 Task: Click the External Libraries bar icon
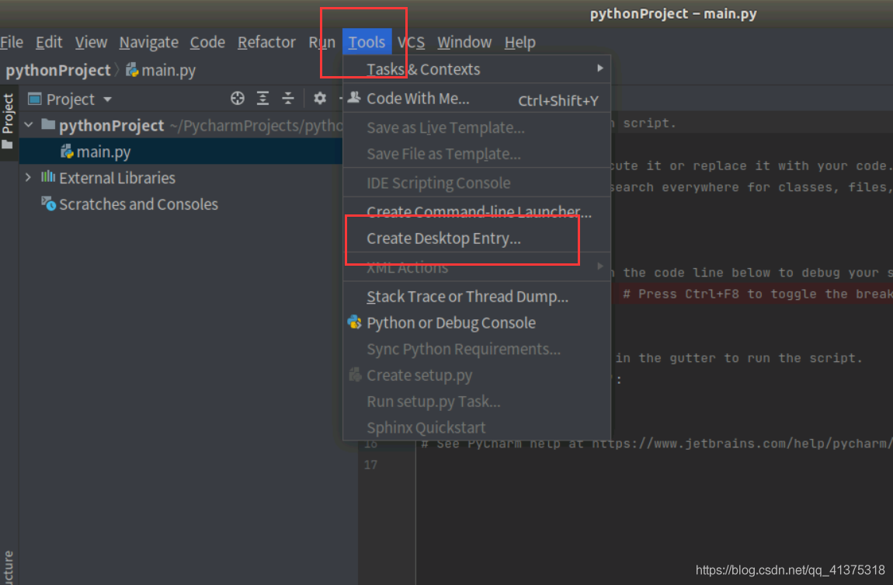click(48, 176)
